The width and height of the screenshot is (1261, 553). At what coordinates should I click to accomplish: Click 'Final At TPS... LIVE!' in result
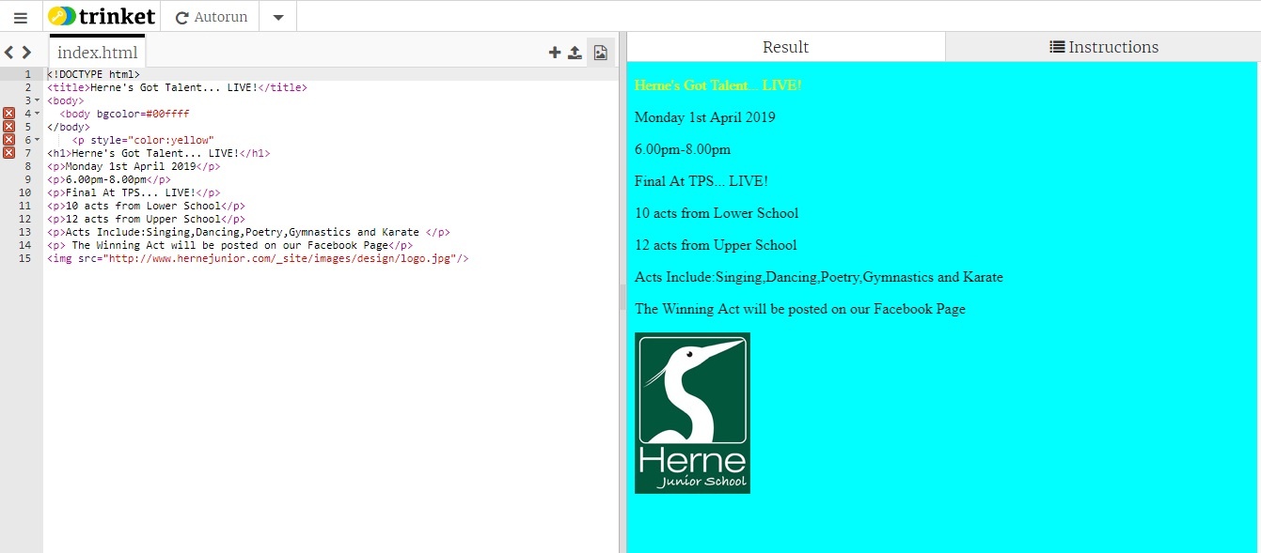point(701,181)
